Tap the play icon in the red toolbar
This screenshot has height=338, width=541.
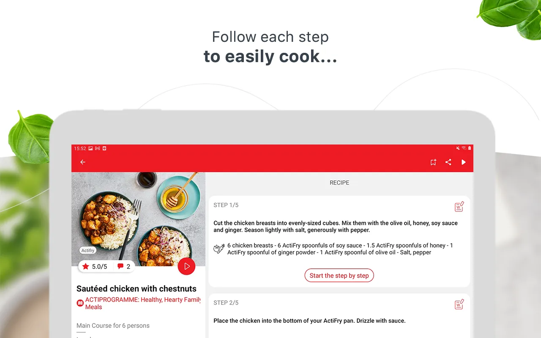(x=464, y=162)
